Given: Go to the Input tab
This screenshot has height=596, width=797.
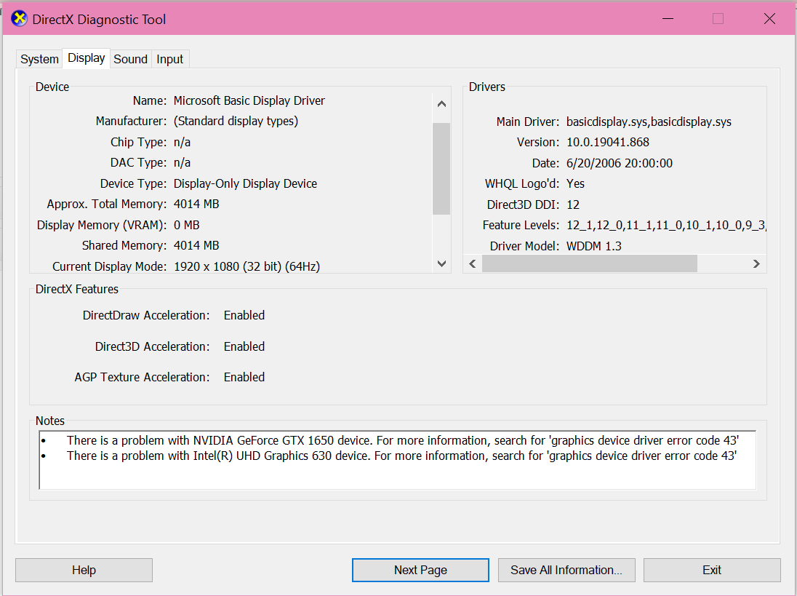Looking at the screenshot, I should [x=169, y=59].
